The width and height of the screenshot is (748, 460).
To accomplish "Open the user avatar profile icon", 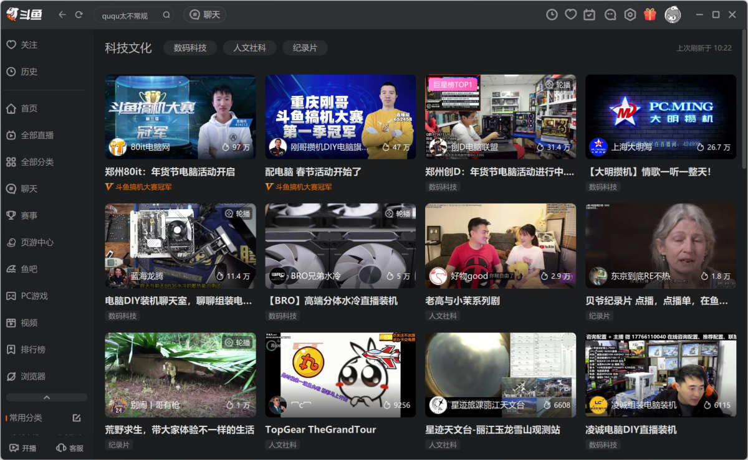I will coord(673,14).
